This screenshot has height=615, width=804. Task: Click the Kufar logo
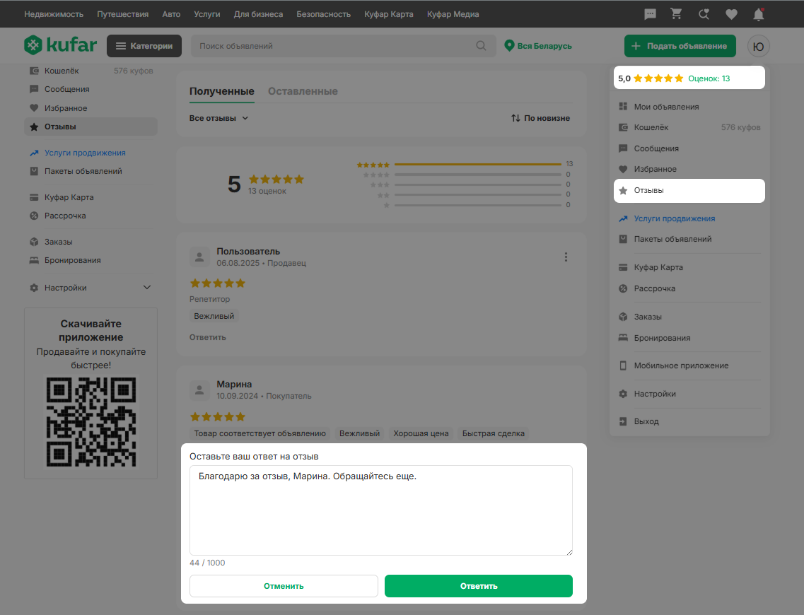tap(61, 45)
